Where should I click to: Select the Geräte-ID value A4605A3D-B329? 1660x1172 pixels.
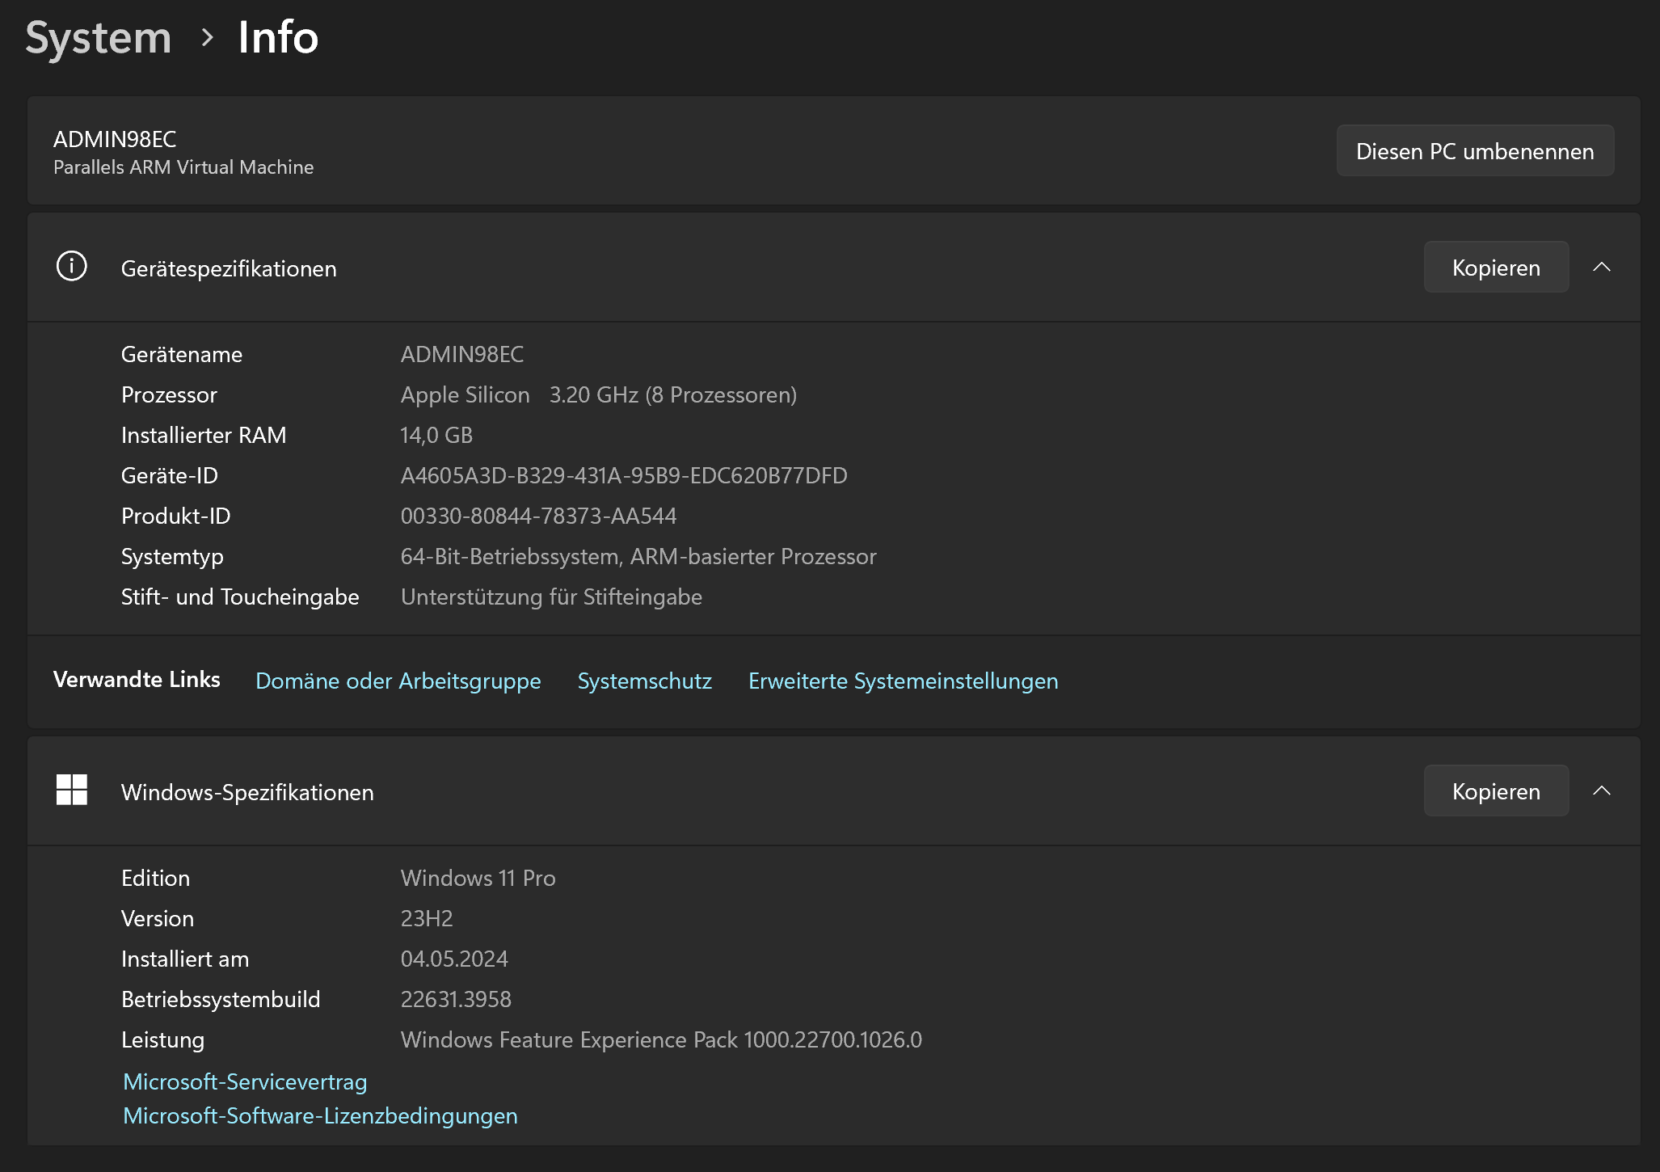click(624, 475)
